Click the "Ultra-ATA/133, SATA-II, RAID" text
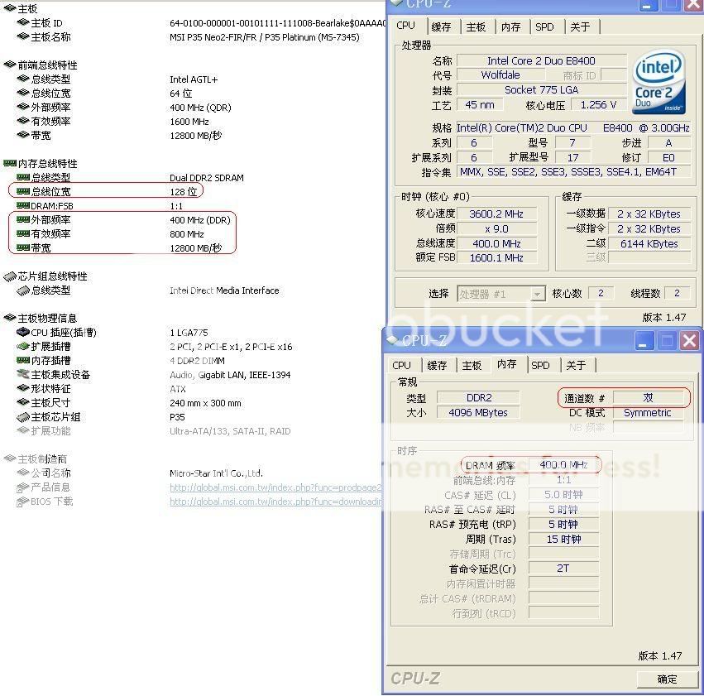This screenshot has height=696, width=704. click(230, 431)
